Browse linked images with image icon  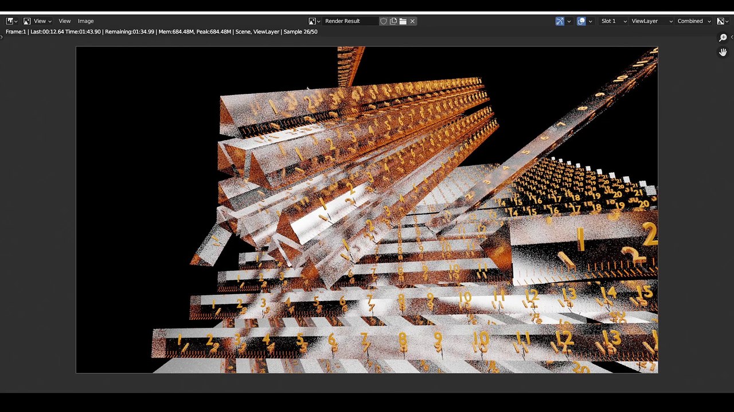(314, 21)
